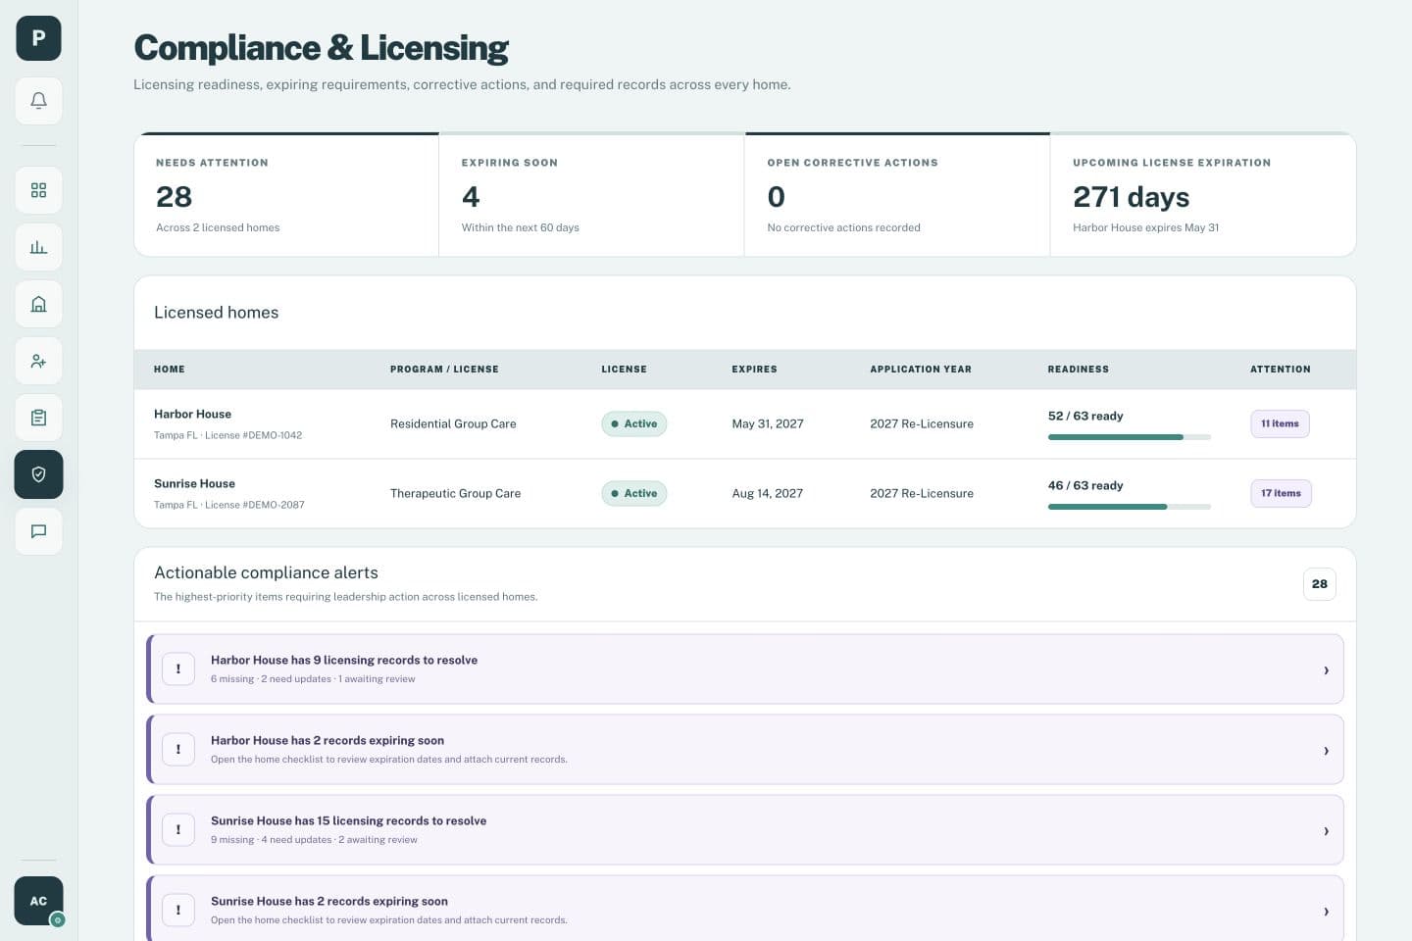Click the EXPIRES column header

(754, 370)
